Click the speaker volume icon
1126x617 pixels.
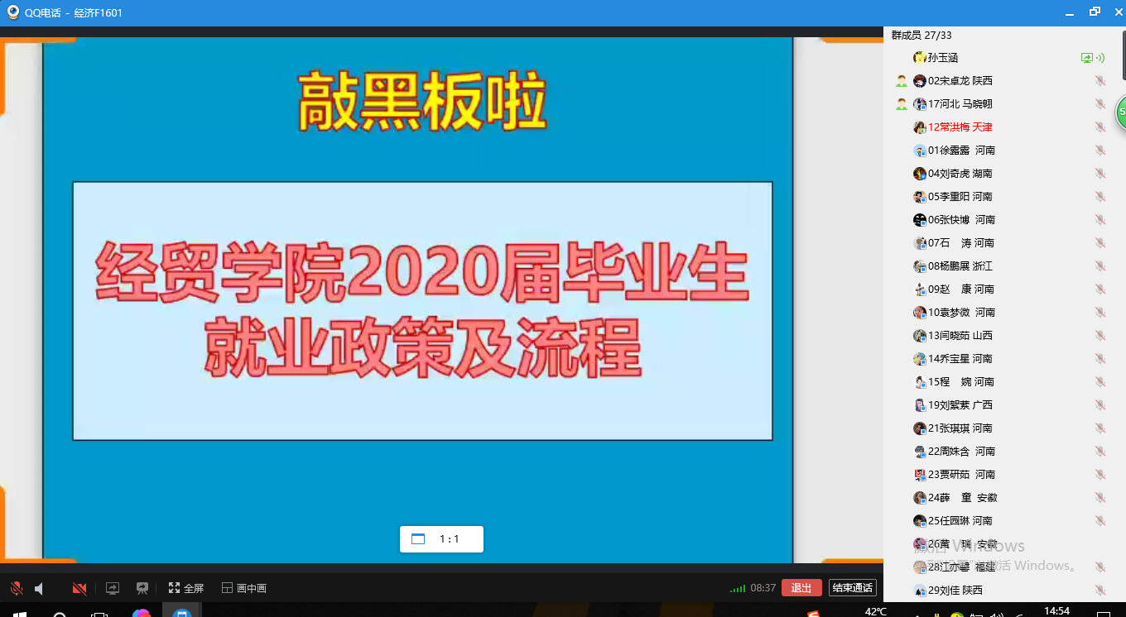click(39, 588)
